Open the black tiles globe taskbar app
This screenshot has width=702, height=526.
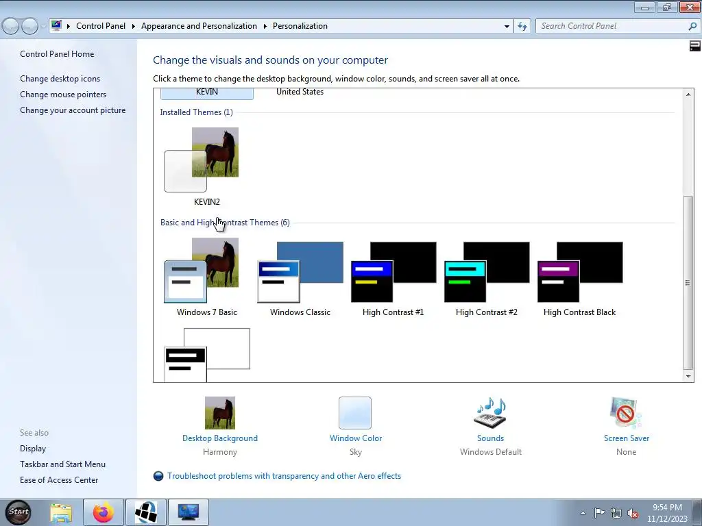pos(146,512)
